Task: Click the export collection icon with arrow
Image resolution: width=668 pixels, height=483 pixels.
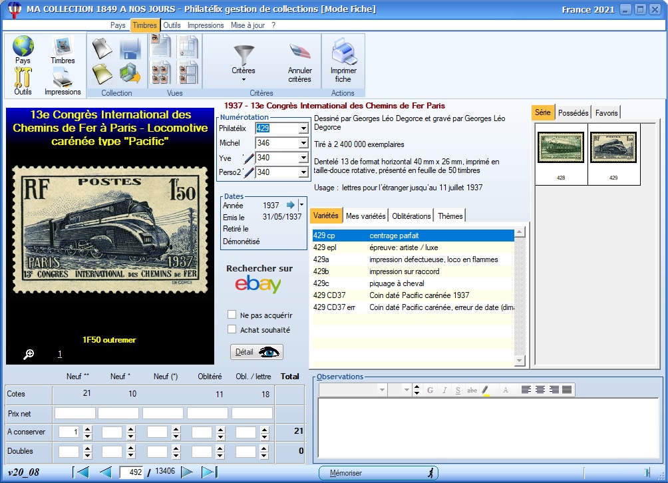Action: coord(130,73)
